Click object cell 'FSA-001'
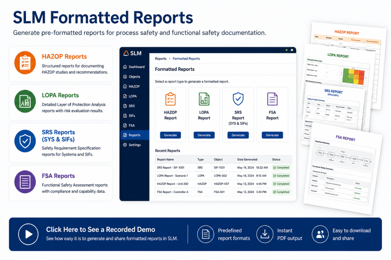Image resolution: width=391 pixels, height=260 pixels. [x=219, y=192]
